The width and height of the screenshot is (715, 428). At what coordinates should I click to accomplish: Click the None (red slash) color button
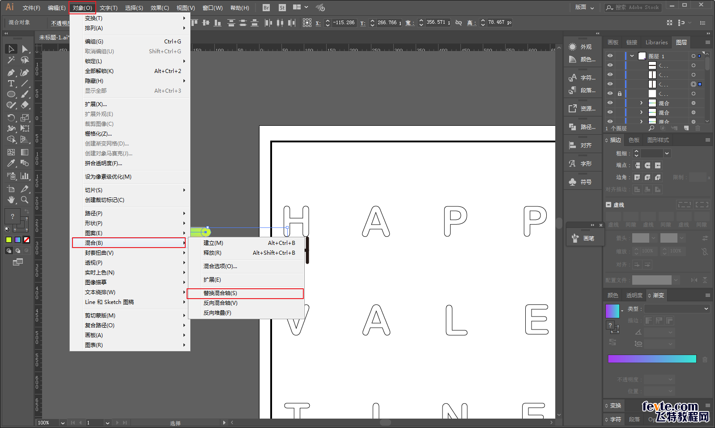coord(26,240)
